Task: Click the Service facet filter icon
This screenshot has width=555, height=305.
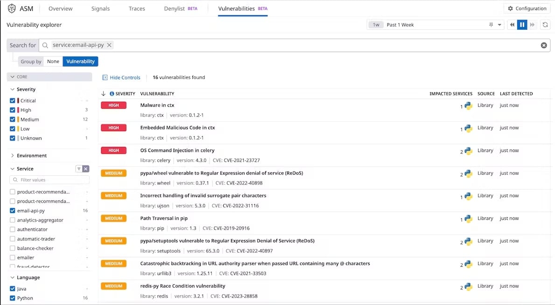Action: [79, 169]
